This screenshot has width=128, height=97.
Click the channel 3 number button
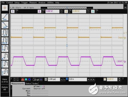[x=66, y=11]
